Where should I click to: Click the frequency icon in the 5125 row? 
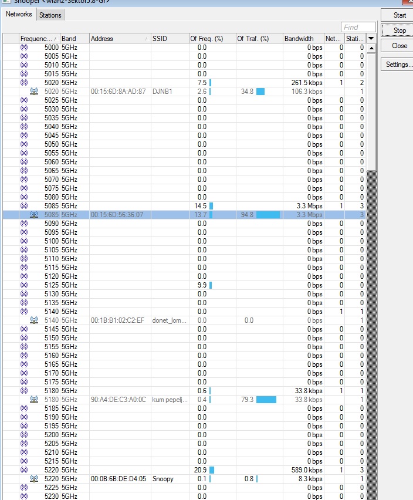coord(24,285)
